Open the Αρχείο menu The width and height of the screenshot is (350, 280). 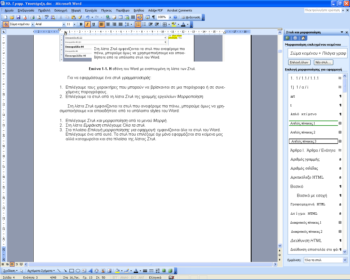pos(9,10)
